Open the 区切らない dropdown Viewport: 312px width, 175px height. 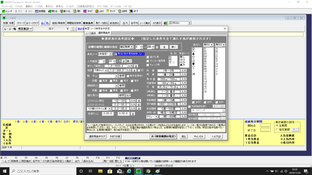189,23
